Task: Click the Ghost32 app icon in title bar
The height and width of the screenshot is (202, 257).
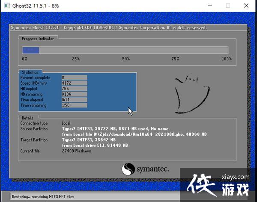Action: click(x=7, y=6)
